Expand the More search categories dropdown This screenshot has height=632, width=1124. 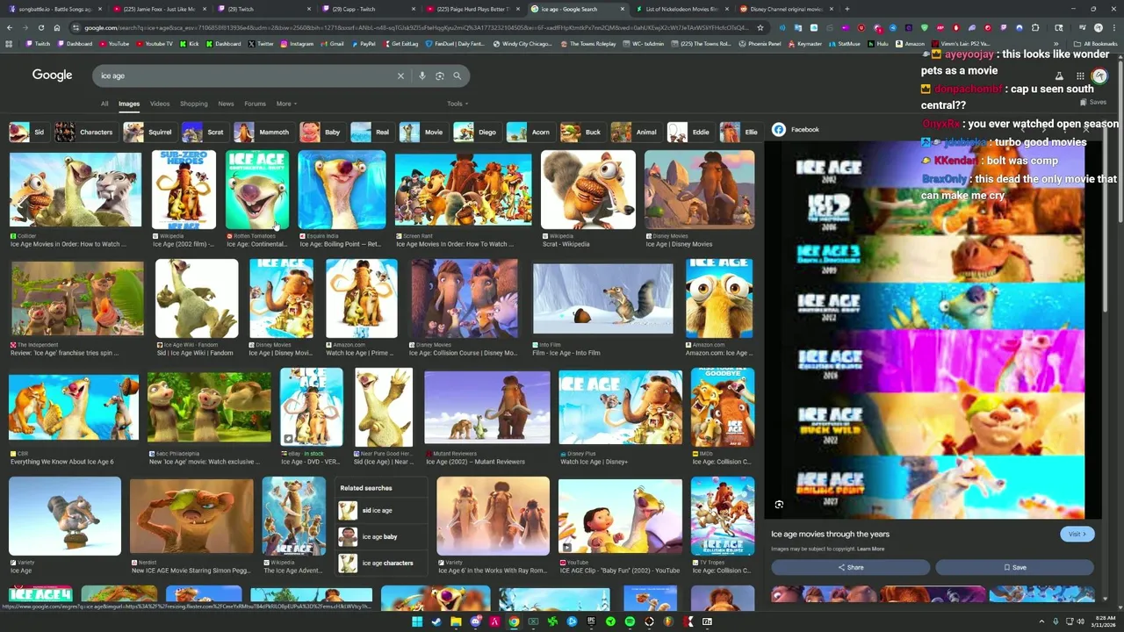[286, 104]
